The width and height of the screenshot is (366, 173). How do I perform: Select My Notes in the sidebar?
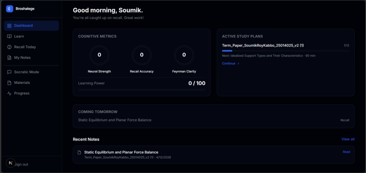click(x=31, y=57)
